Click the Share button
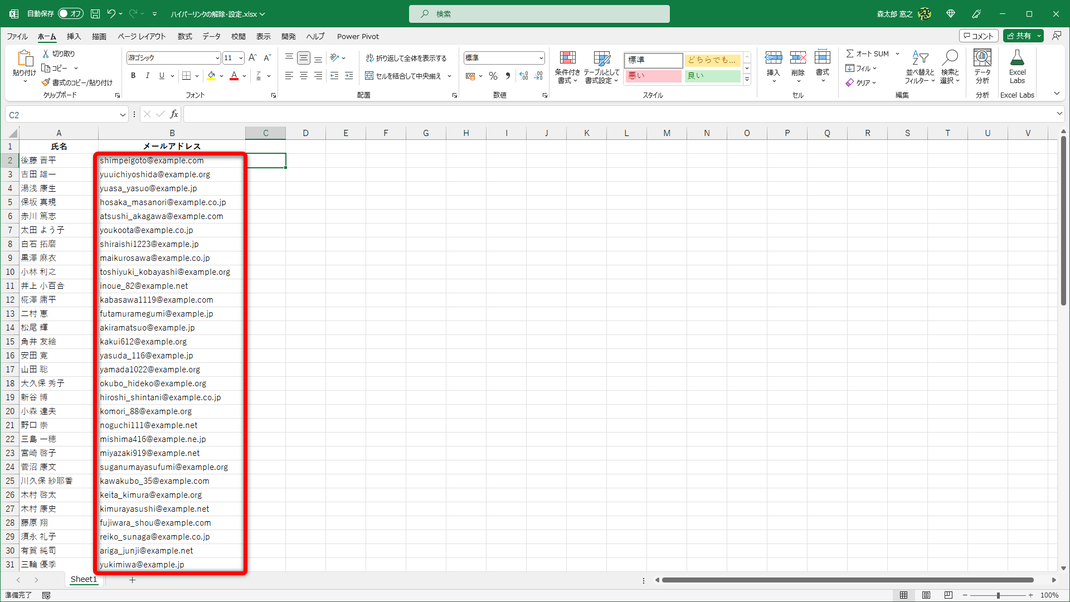1070x602 pixels. coord(1019,36)
